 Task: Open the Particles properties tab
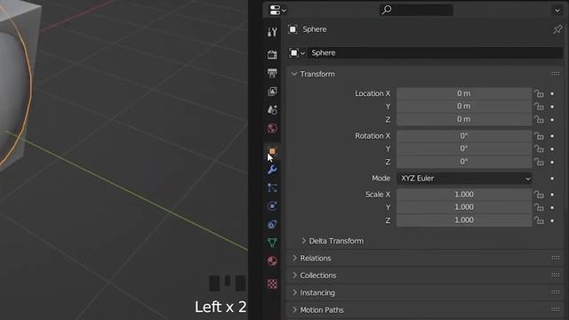pyautogui.click(x=272, y=188)
